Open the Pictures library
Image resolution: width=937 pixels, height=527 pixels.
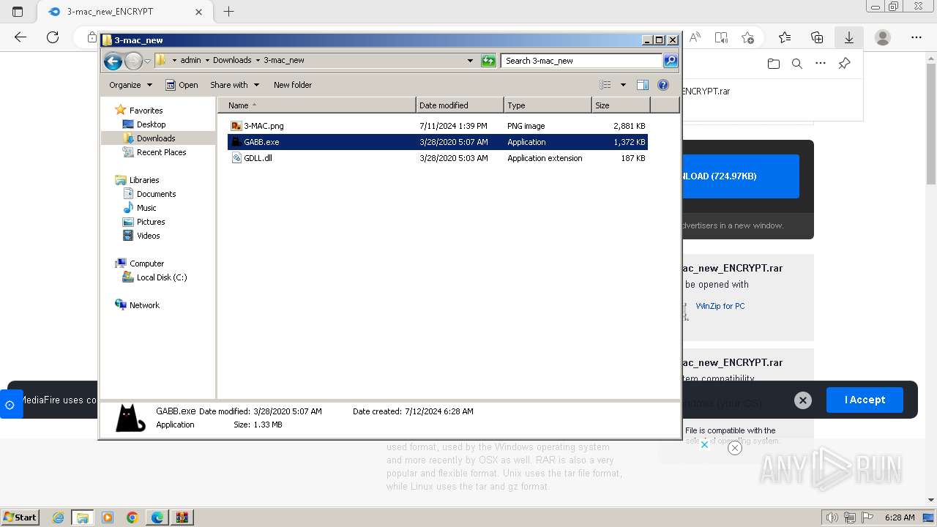click(151, 222)
